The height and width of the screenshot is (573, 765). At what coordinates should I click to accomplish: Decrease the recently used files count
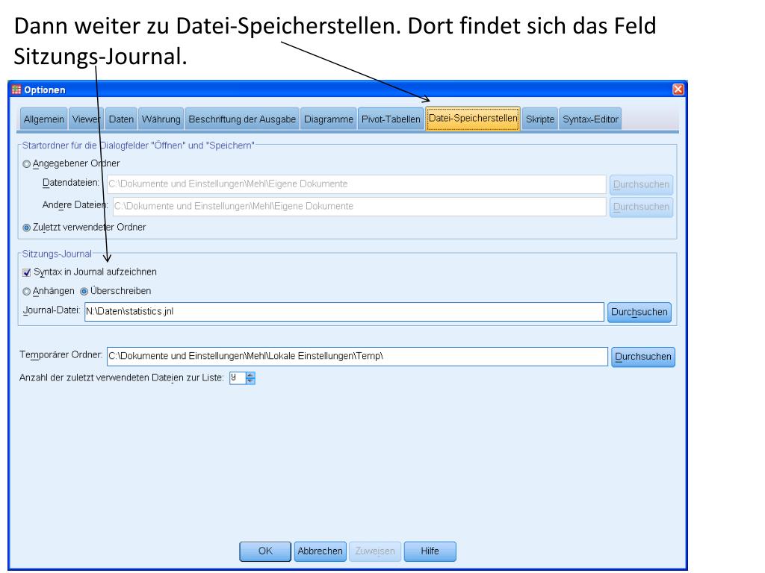(x=250, y=381)
